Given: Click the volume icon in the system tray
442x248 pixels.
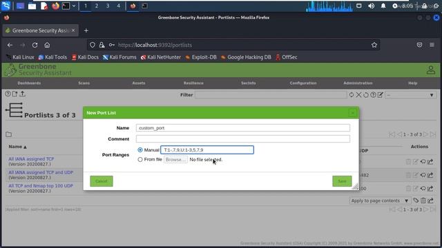Looking at the screenshot, I should [x=372, y=6].
